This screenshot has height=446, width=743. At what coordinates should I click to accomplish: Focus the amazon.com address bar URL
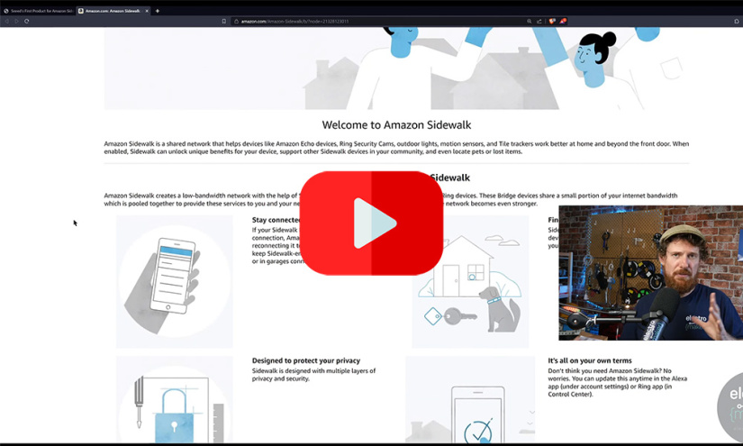[294, 21]
